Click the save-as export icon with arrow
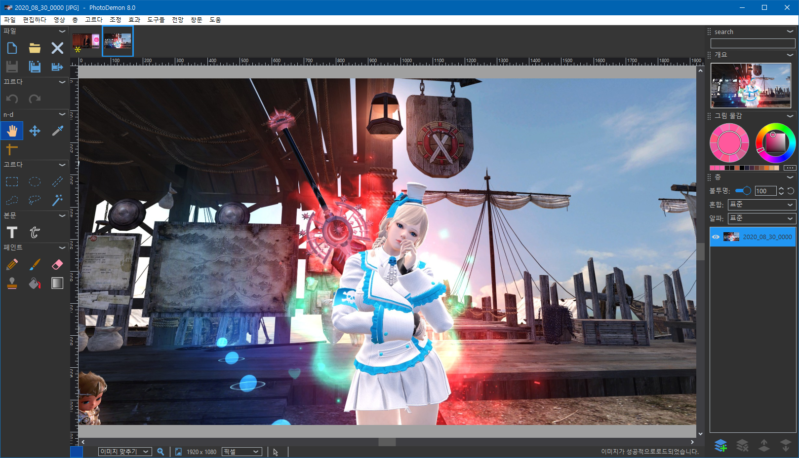Image resolution: width=799 pixels, height=458 pixels. pyautogui.click(x=57, y=67)
